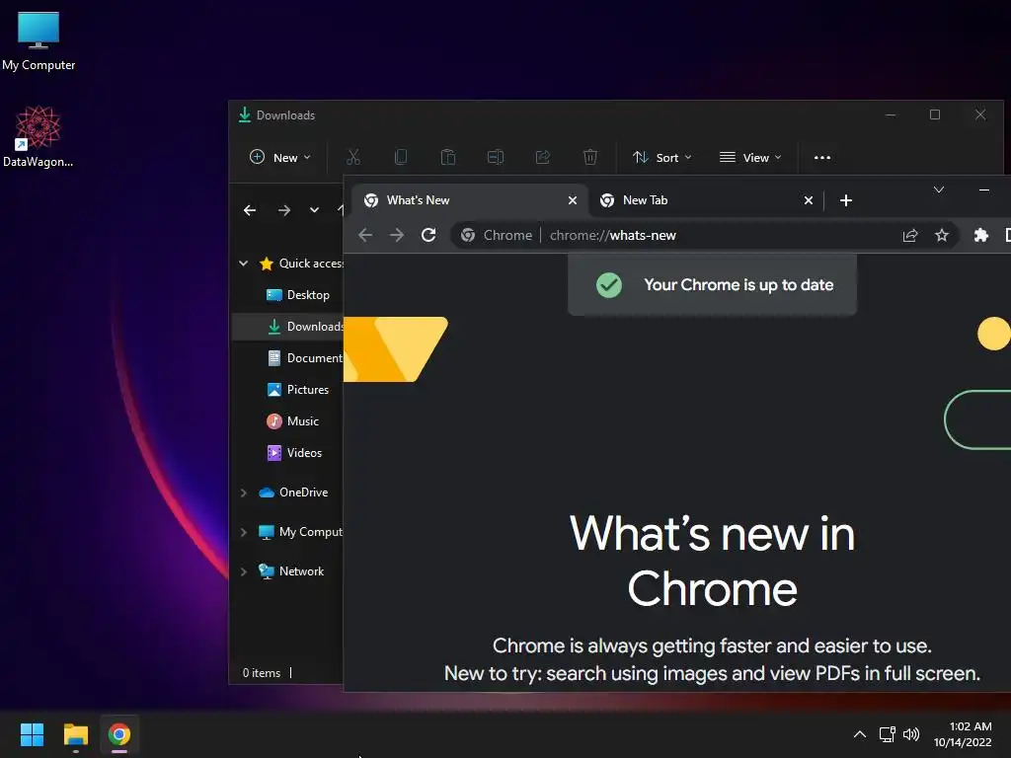Maximize the Downloads window
This screenshot has height=758, width=1011.
pyautogui.click(x=935, y=114)
